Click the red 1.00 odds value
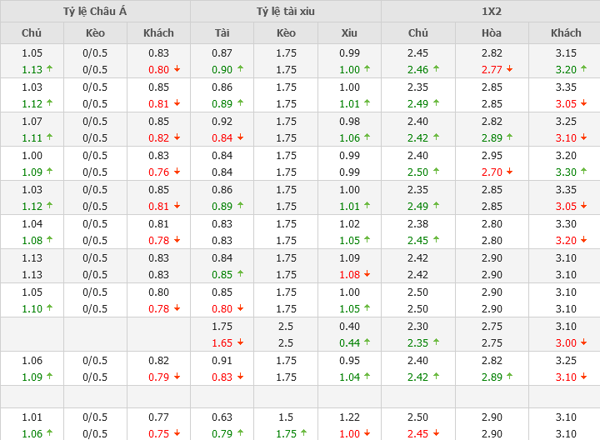 click(349, 434)
